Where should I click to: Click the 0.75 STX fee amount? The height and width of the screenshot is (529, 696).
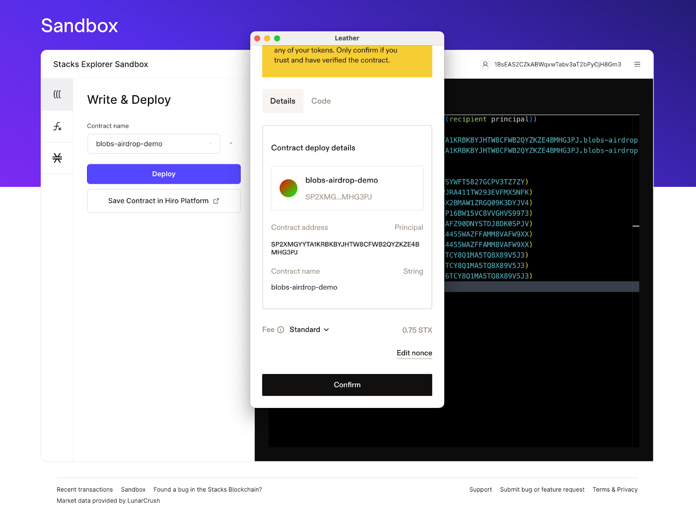point(417,330)
